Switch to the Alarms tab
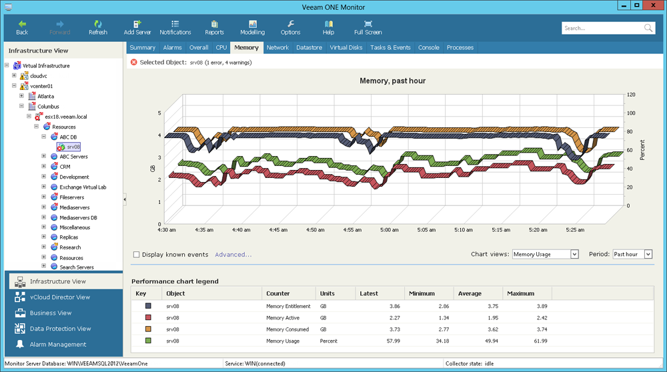Screen dimensions: 667x372 pyautogui.click(x=172, y=47)
